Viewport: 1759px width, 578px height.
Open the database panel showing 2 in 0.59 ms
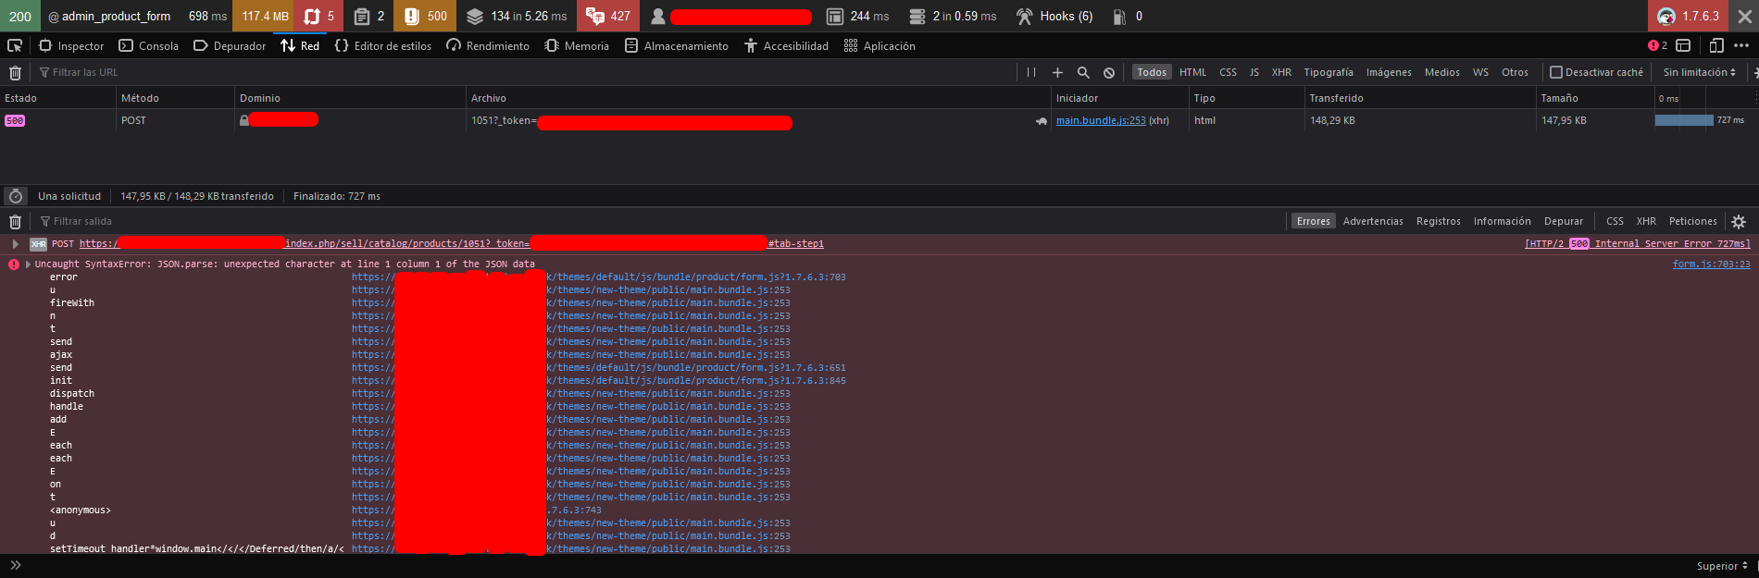point(953,16)
